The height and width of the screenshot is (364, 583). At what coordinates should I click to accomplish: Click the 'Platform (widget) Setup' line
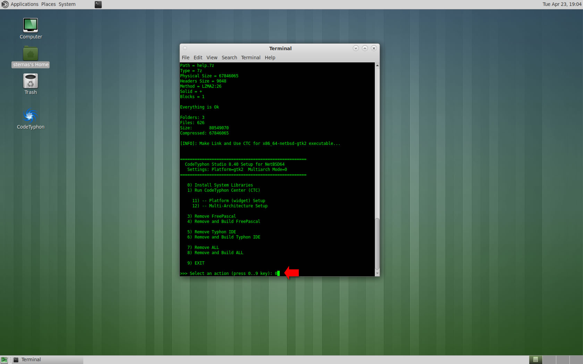(x=229, y=201)
